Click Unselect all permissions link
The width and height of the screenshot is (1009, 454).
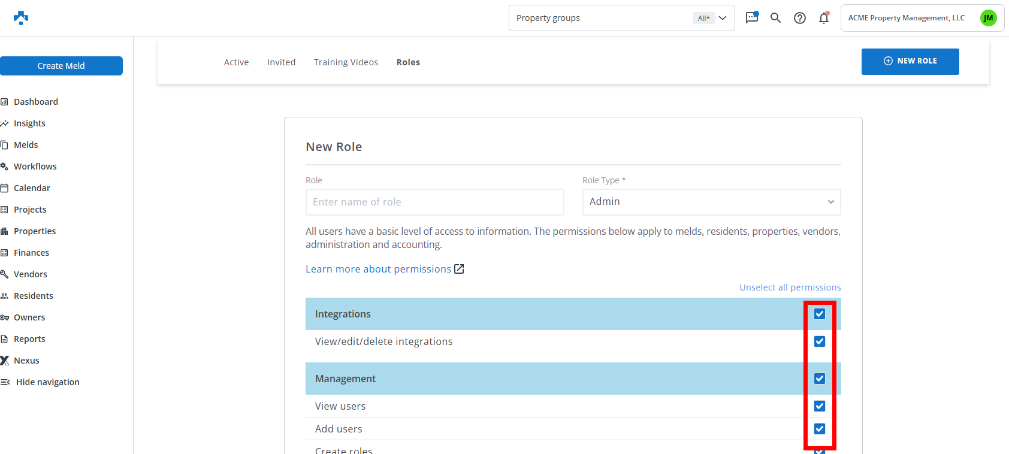tap(790, 287)
